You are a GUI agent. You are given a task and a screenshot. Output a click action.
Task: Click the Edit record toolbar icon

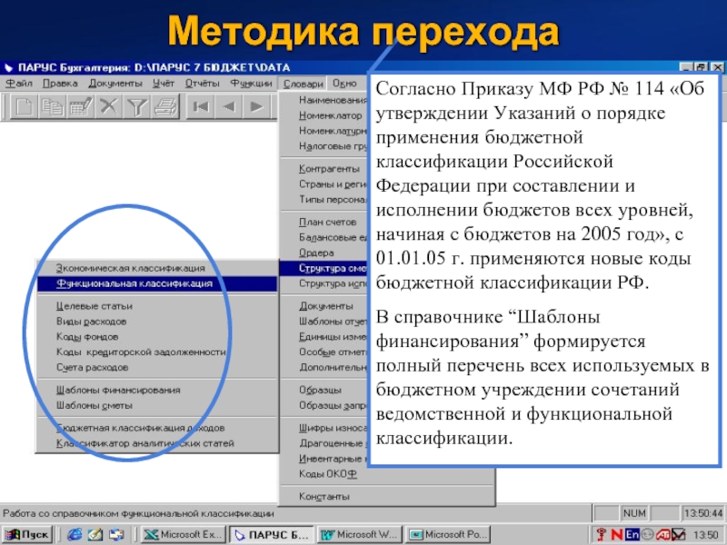coord(80,106)
